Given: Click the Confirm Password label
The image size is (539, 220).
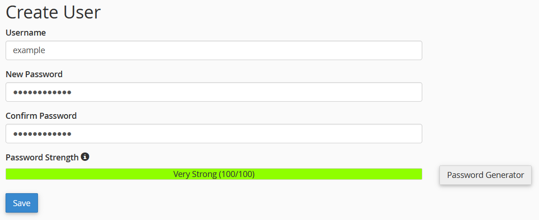Looking at the screenshot, I should pyautogui.click(x=41, y=116).
